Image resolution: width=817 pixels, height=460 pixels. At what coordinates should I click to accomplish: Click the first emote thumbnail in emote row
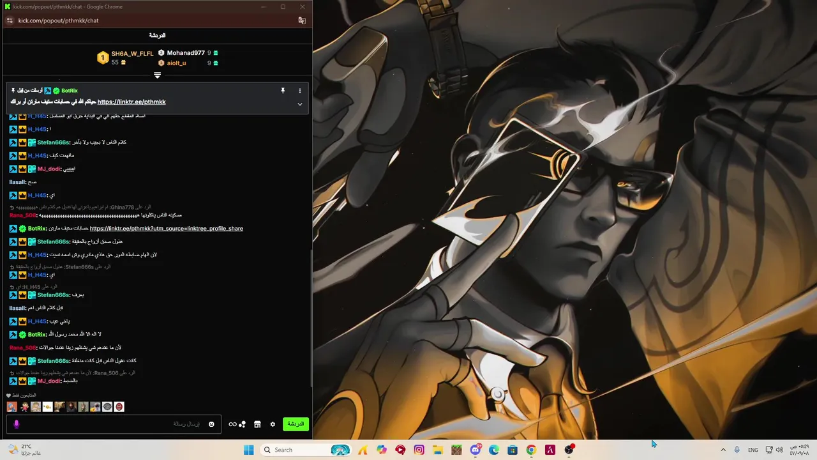[11, 406]
